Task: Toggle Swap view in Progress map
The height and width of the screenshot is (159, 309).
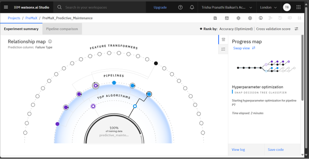Action: click(x=244, y=48)
